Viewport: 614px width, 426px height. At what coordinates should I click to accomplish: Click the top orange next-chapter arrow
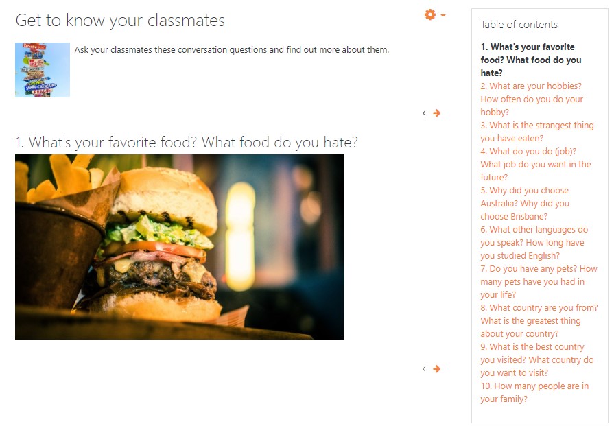[436, 113]
